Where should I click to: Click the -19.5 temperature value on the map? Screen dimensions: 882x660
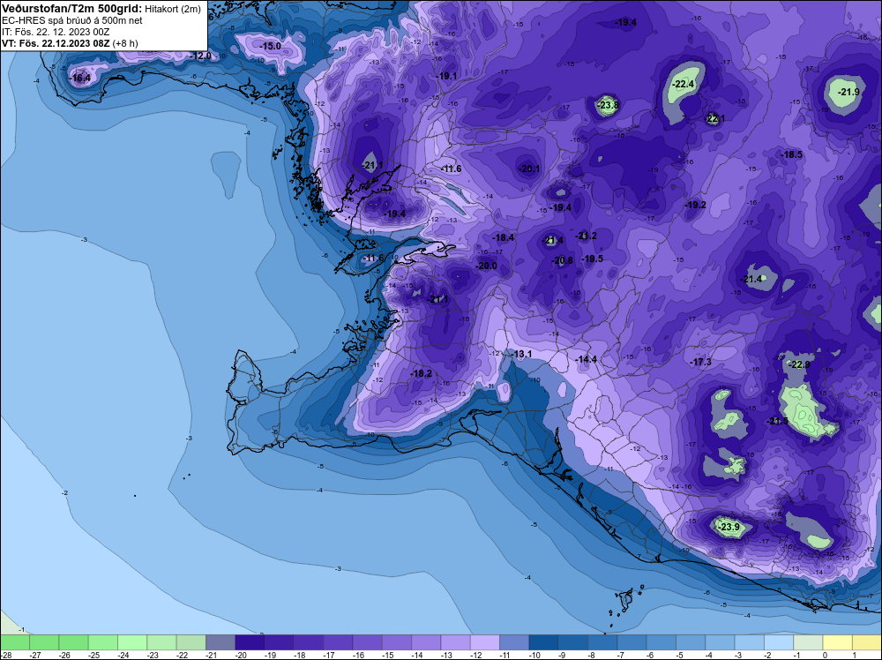point(592,259)
